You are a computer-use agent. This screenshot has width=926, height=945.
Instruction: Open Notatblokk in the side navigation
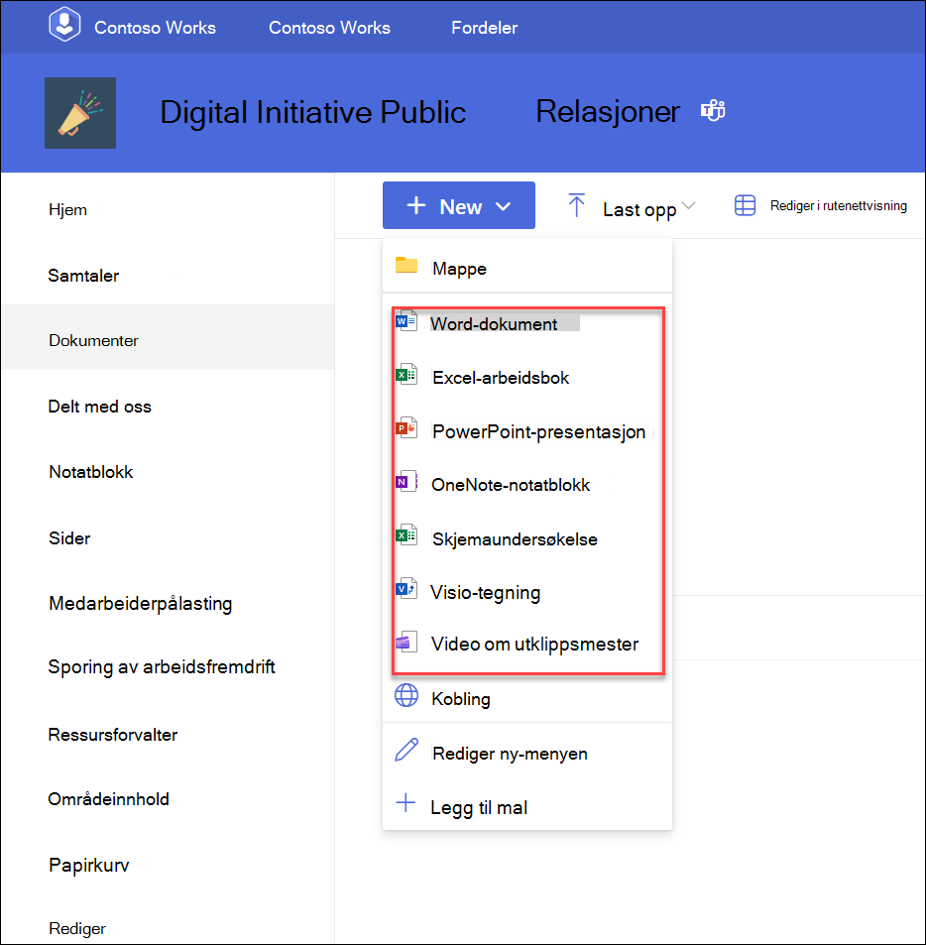(x=90, y=472)
